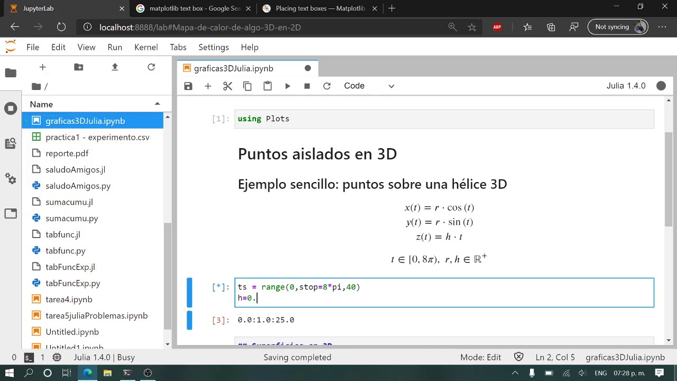Open Property Inspector gears sidebar tab
677x381 pixels.
pyautogui.click(x=11, y=179)
